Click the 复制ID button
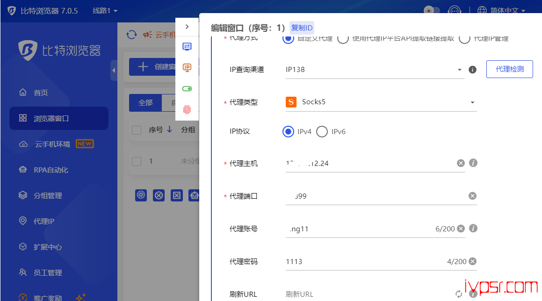 pyautogui.click(x=302, y=28)
